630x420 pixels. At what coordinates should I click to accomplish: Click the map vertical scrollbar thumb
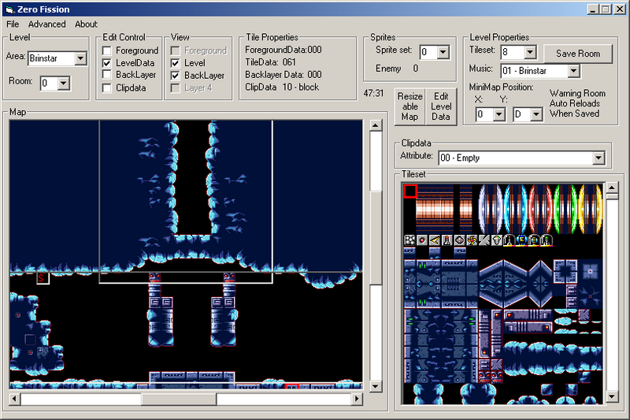click(376, 238)
